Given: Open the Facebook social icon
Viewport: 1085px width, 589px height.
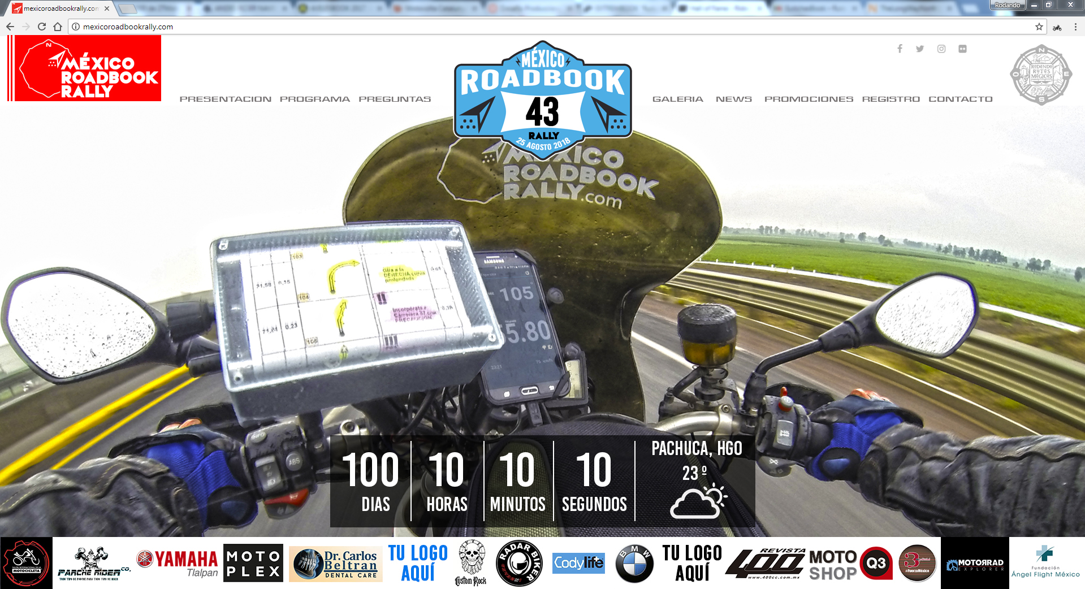Looking at the screenshot, I should [x=900, y=49].
